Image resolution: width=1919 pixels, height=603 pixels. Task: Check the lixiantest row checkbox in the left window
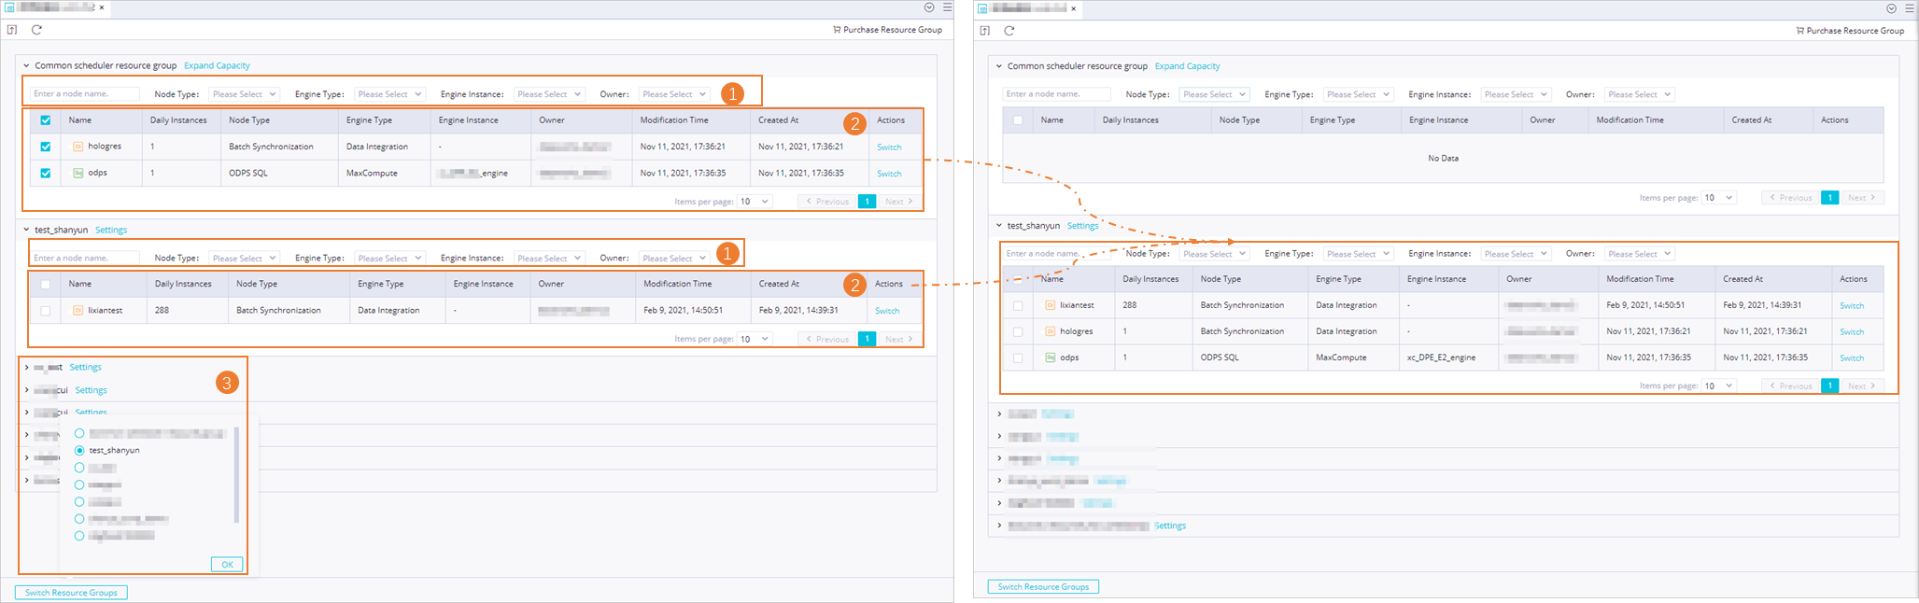pyautogui.click(x=46, y=311)
